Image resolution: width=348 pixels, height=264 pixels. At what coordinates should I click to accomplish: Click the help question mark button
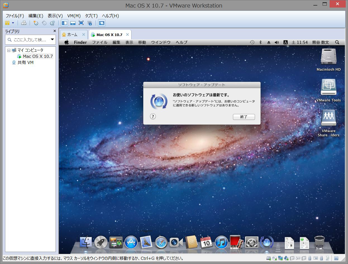[x=153, y=116]
